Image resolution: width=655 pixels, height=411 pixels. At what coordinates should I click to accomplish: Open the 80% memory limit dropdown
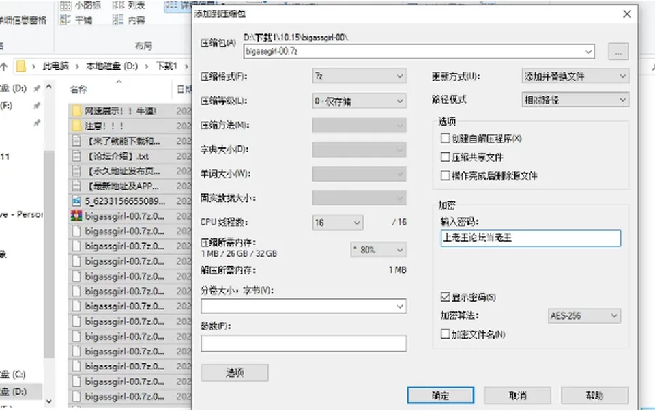(378, 250)
